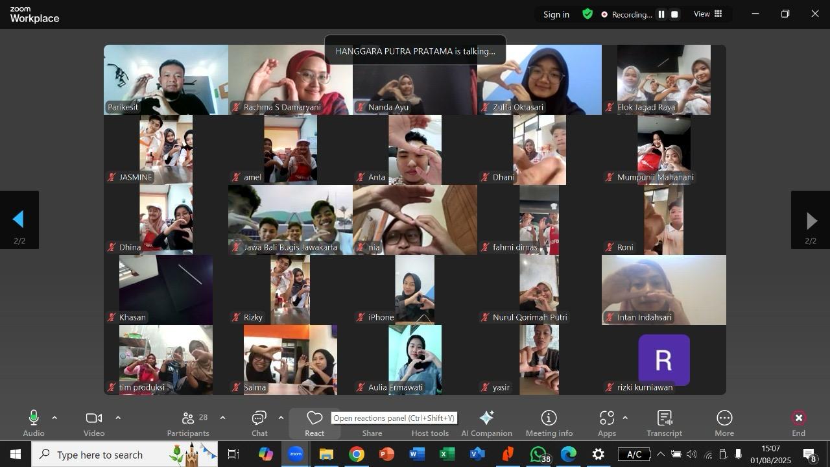Toggle camera with the Video button

tap(94, 423)
